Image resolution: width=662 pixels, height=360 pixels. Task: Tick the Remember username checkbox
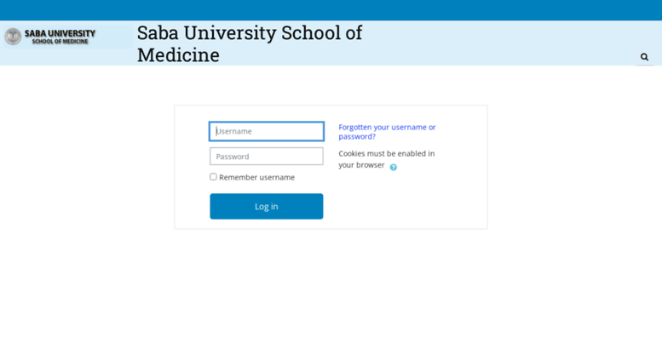(x=213, y=177)
